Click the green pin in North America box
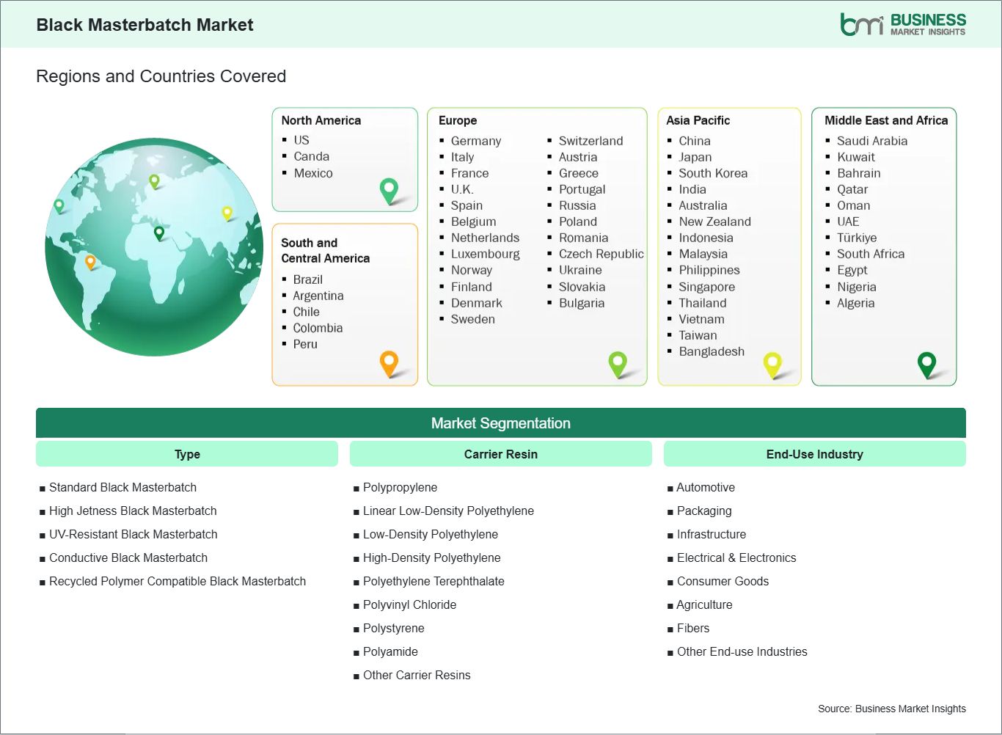This screenshot has height=735, width=1002. 389,189
